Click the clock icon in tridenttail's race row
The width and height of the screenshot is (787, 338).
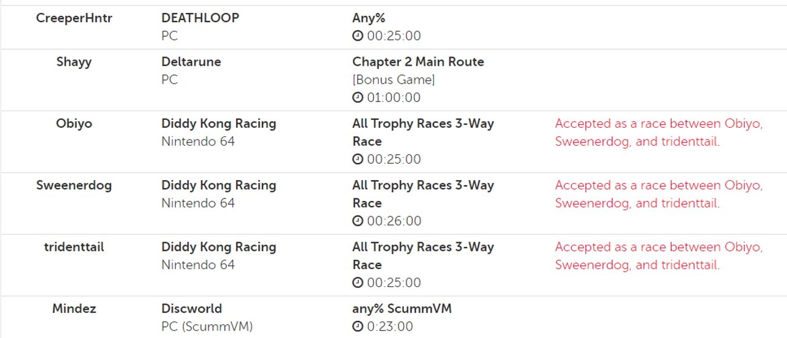point(358,283)
